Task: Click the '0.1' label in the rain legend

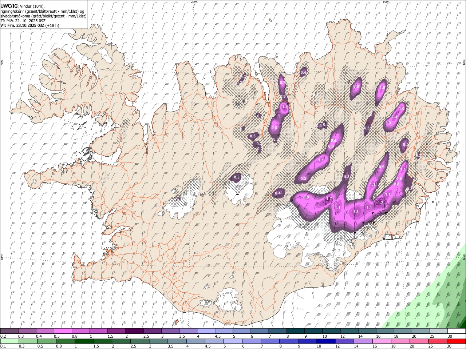Action: 3,346
